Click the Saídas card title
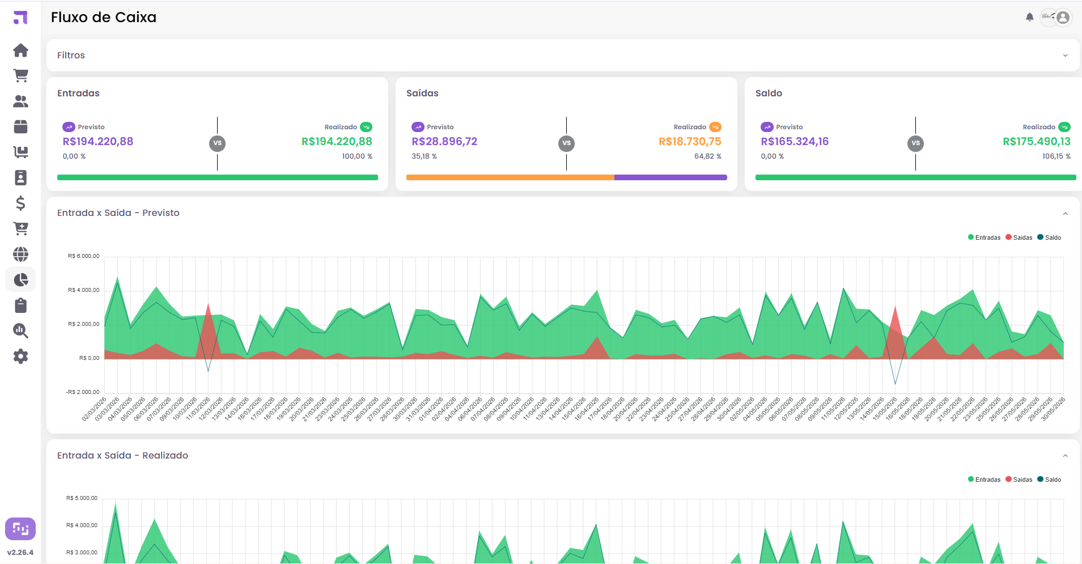 422,93
